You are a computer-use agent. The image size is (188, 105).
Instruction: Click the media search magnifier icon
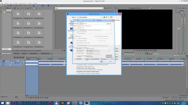click(38, 8)
